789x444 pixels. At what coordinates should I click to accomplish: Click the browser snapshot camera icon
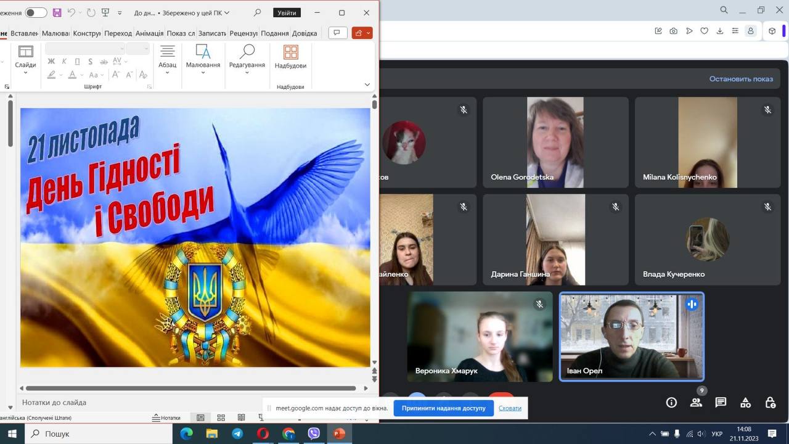click(x=674, y=31)
